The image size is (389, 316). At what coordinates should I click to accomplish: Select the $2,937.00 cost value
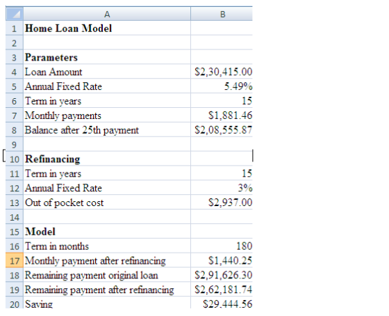pyautogui.click(x=222, y=203)
